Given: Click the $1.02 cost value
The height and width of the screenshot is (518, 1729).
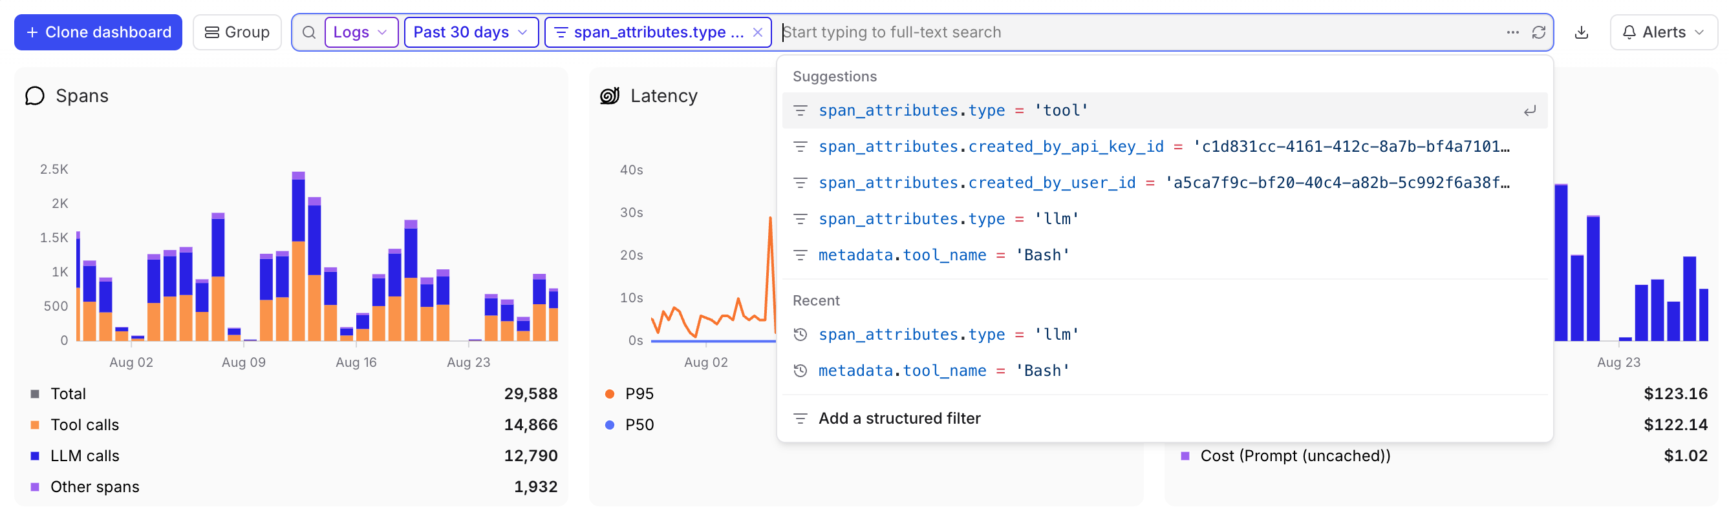Looking at the screenshot, I should tap(1686, 456).
